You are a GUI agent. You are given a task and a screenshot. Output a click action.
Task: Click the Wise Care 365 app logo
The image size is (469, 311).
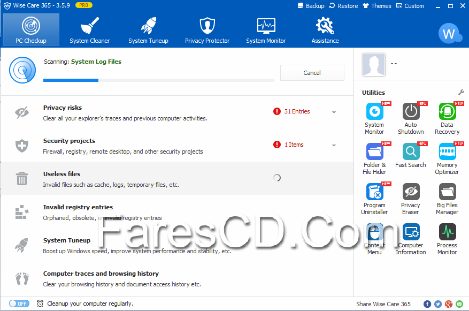pos(7,6)
